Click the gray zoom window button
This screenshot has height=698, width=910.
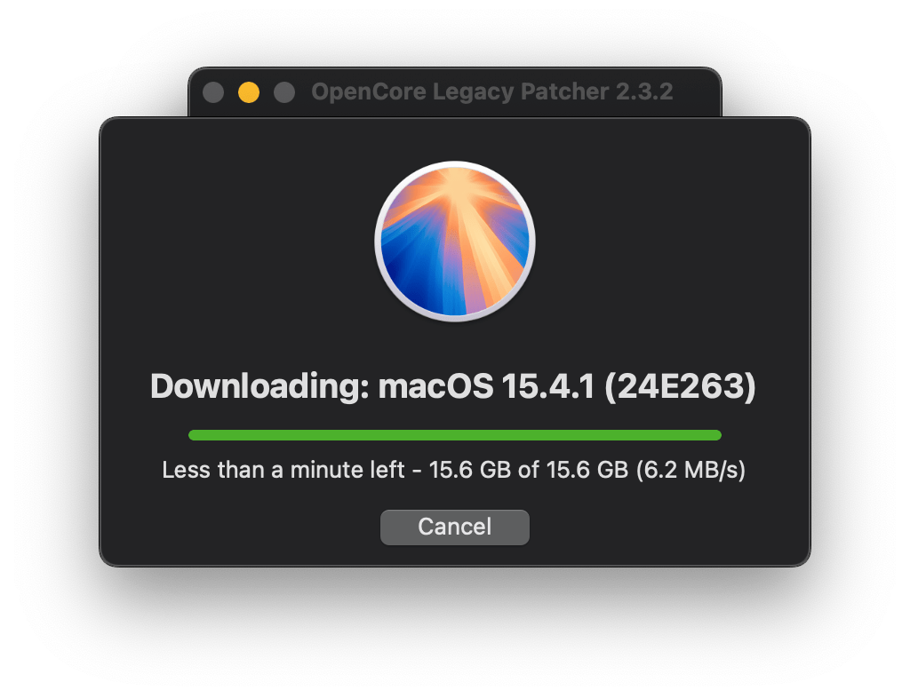(284, 92)
